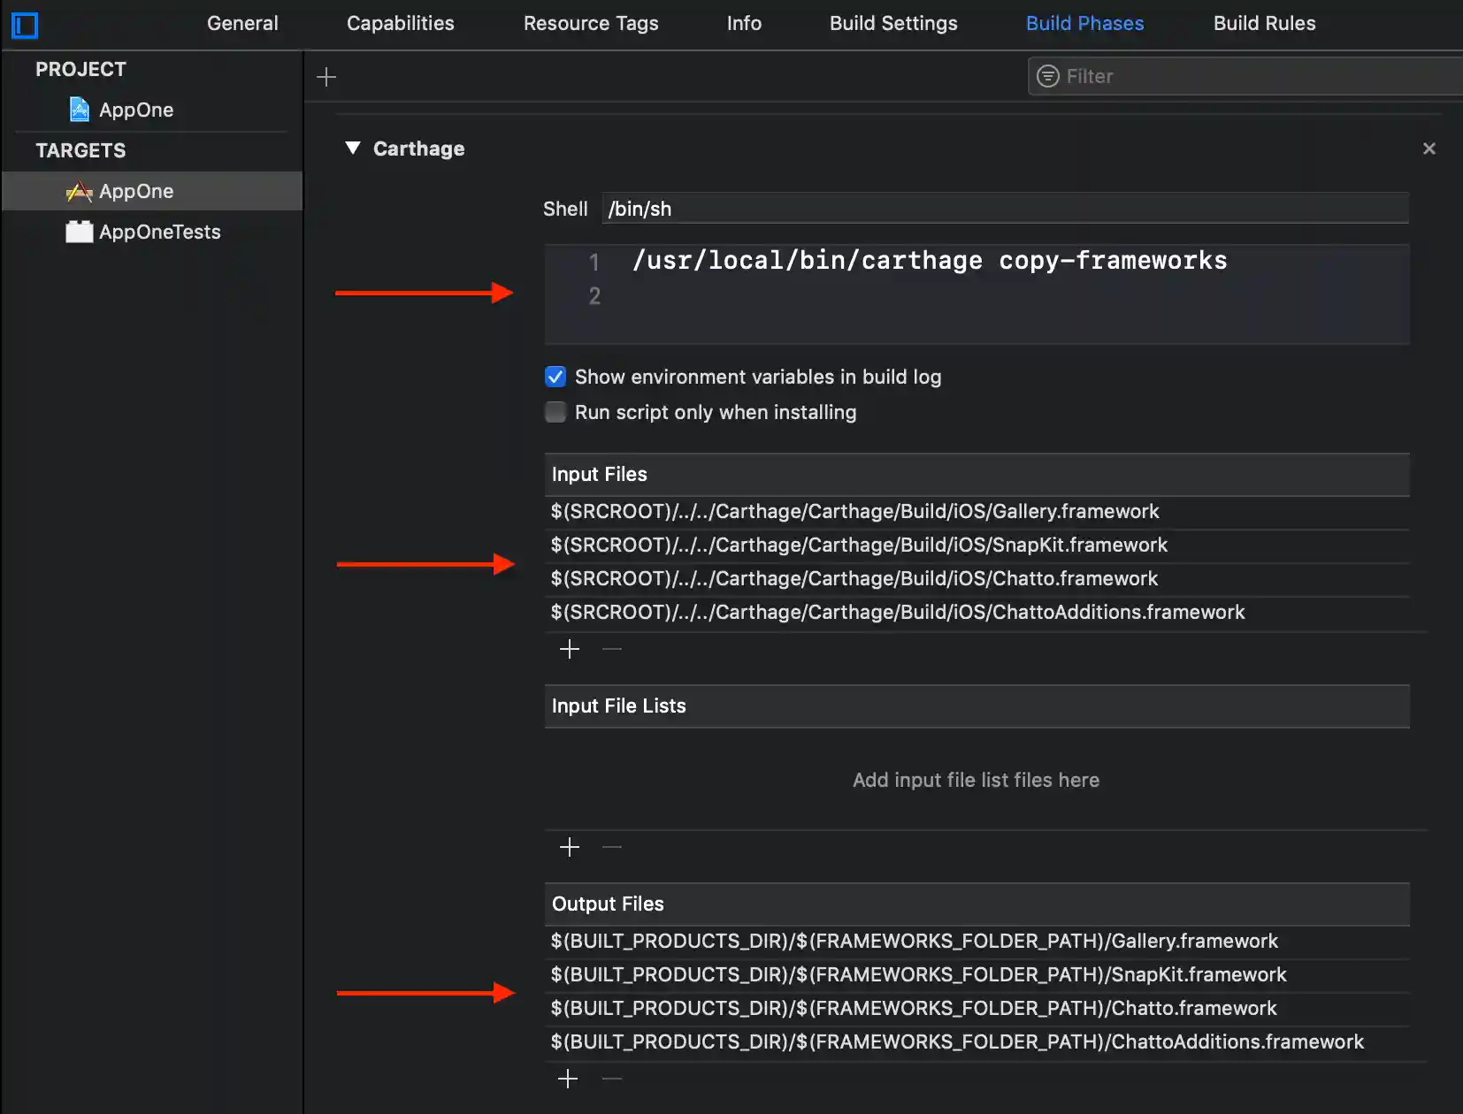This screenshot has width=1463, height=1114.
Task: Remove selected output file with minus
Action: [x=612, y=1079]
